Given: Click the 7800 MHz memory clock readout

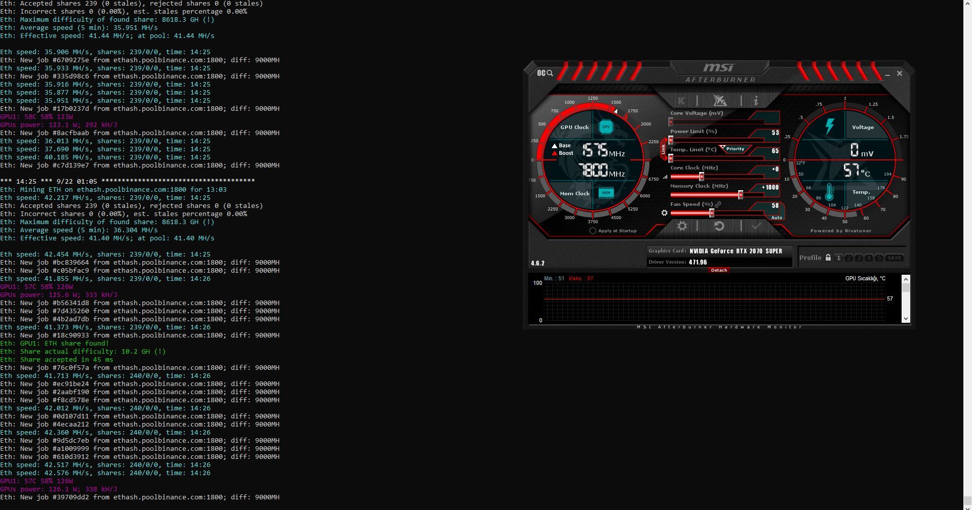Looking at the screenshot, I should coord(601,171).
